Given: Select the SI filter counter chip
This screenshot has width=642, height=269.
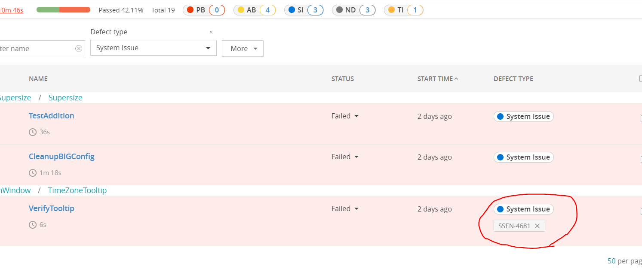Looking at the screenshot, I should [304, 10].
